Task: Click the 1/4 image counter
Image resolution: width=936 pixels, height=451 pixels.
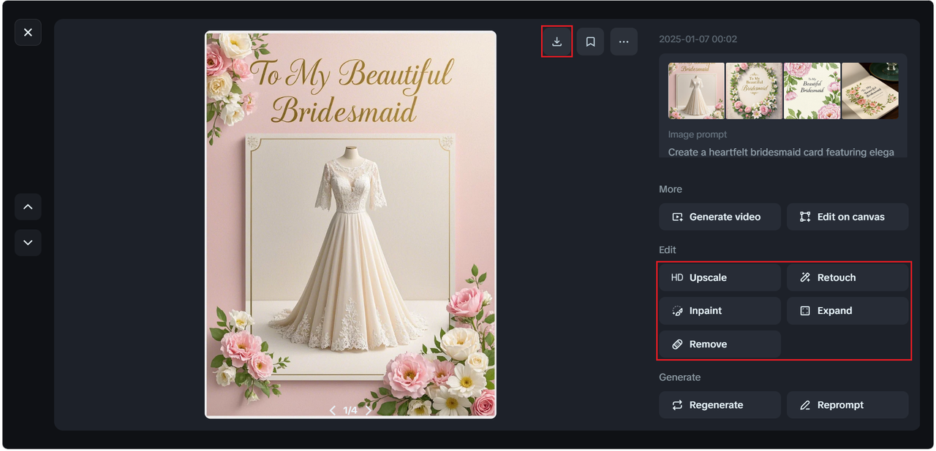Action: 350,410
